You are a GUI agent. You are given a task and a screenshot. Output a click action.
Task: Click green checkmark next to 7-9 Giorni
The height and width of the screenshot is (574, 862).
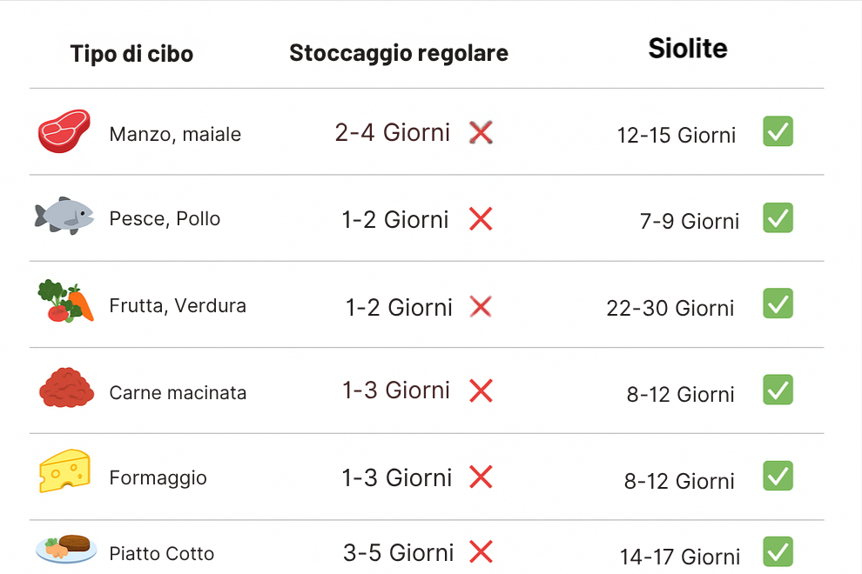778,217
